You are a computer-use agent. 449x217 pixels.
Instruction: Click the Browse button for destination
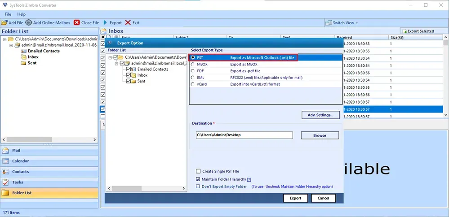(320, 135)
